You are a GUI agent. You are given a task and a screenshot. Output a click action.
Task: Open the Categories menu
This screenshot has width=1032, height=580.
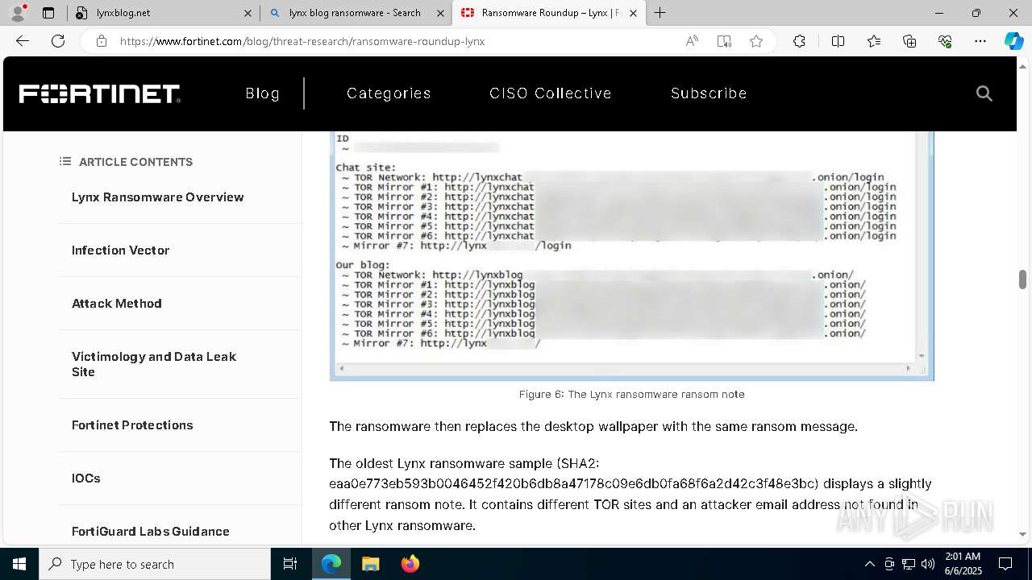(389, 93)
